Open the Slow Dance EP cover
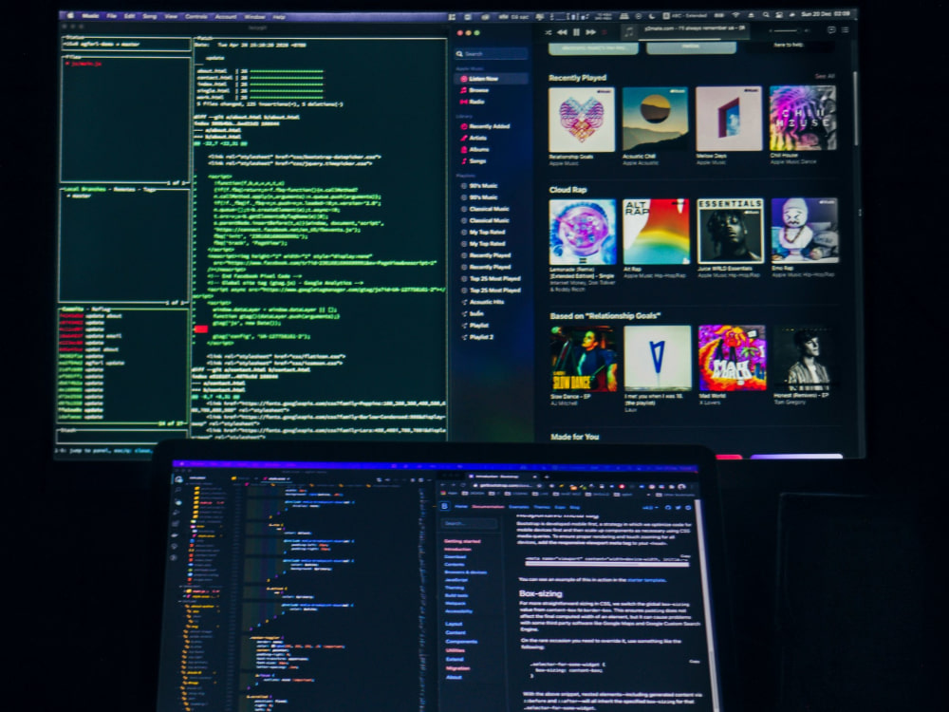This screenshot has height=712, width=949. [x=584, y=359]
